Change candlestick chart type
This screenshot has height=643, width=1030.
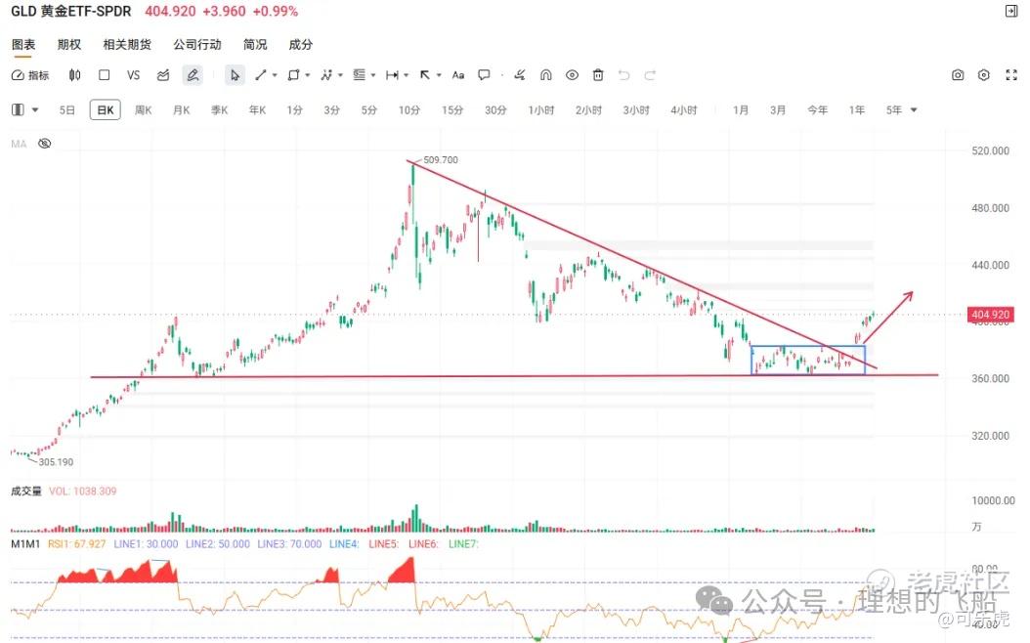(75, 75)
